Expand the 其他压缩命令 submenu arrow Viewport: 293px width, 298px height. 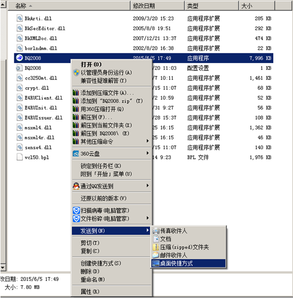(x=148, y=141)
